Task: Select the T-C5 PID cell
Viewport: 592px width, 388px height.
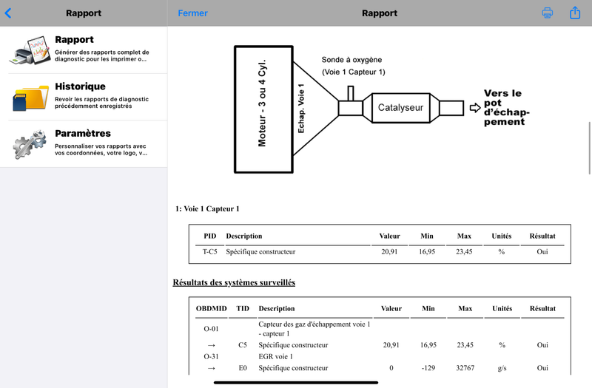Action: pos(209,252)
